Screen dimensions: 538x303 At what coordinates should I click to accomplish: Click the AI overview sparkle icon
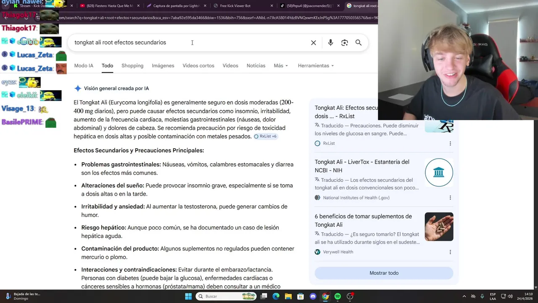pos(78,88)
